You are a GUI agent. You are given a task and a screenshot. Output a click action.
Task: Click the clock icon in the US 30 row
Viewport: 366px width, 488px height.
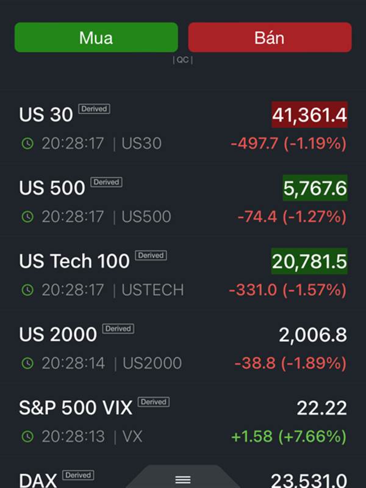click(27, 143)
